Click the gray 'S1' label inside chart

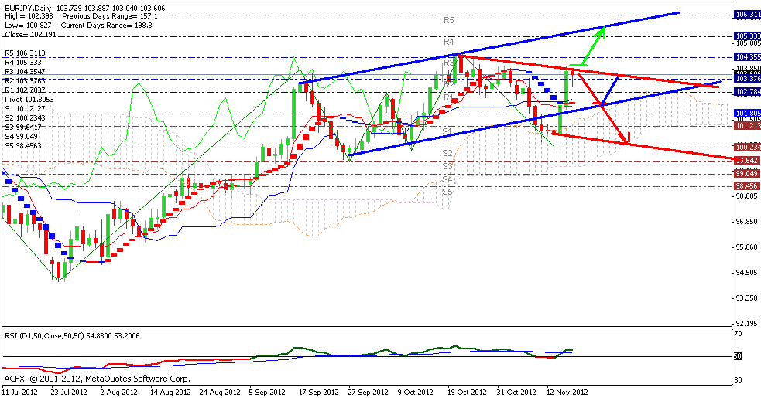click(447, 131)
